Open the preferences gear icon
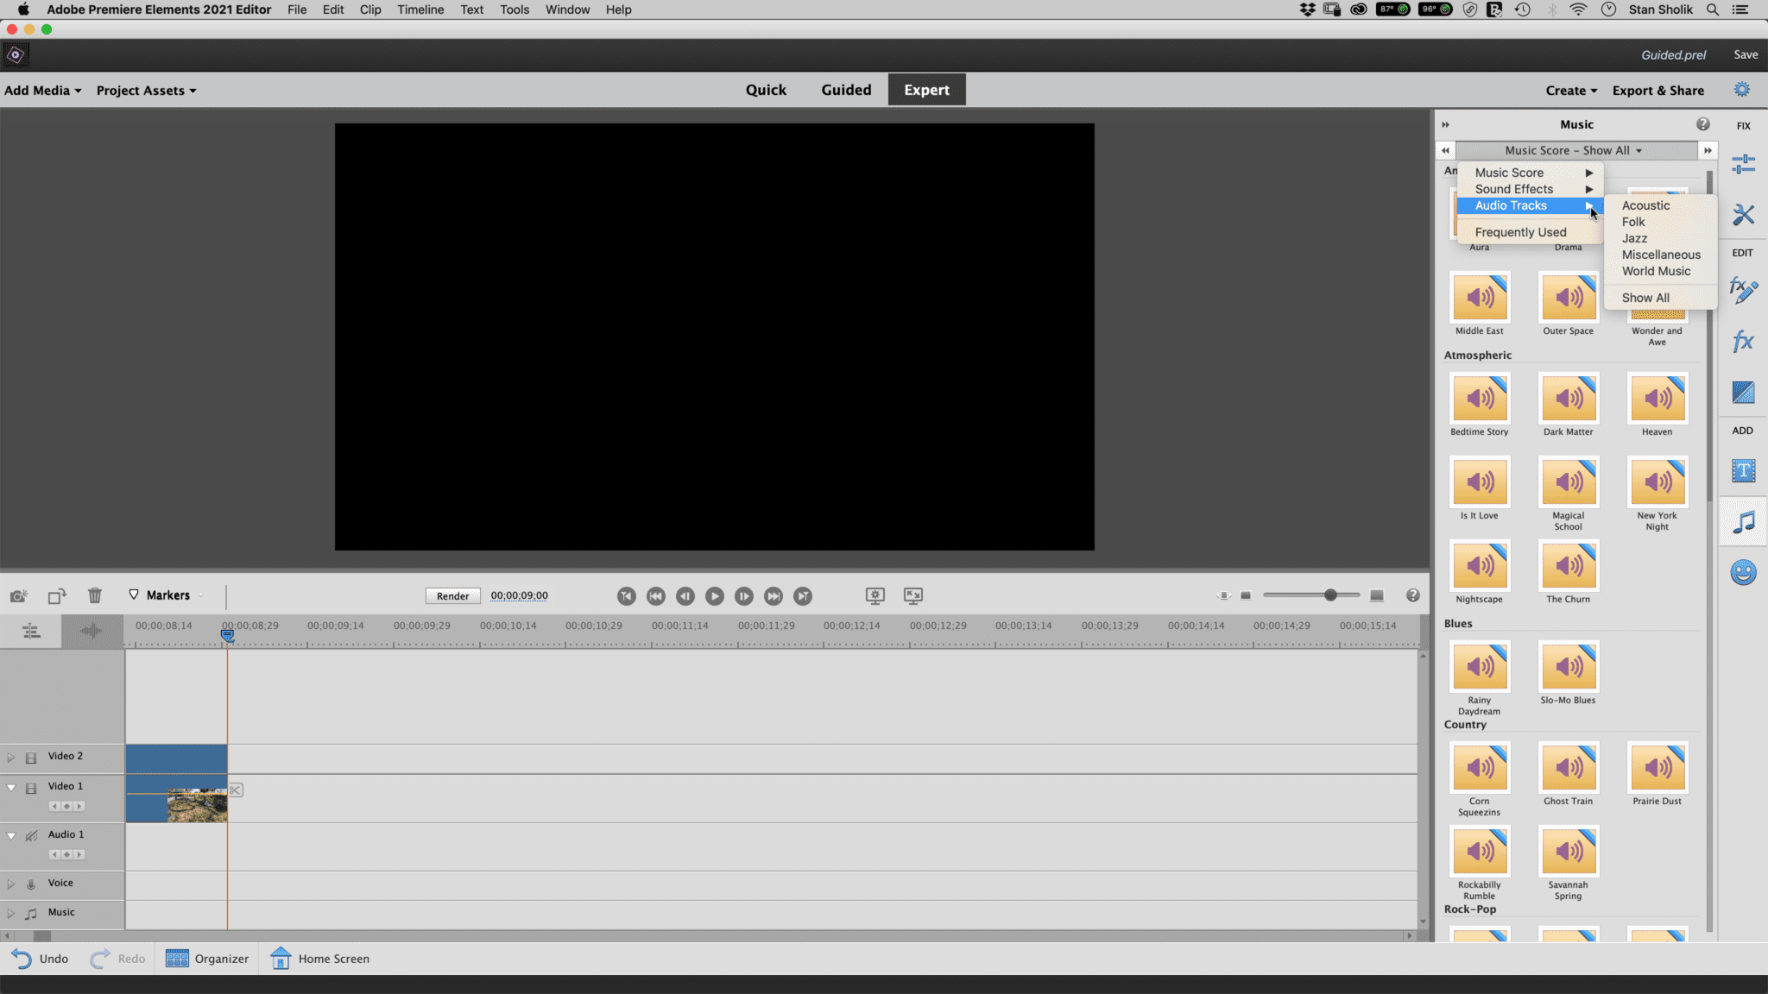The height and width of the screenshot is (994, 1768). 1742,90
